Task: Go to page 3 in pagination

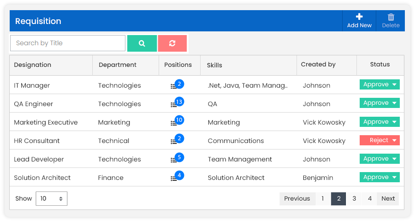Action: (x=354, y=199)
